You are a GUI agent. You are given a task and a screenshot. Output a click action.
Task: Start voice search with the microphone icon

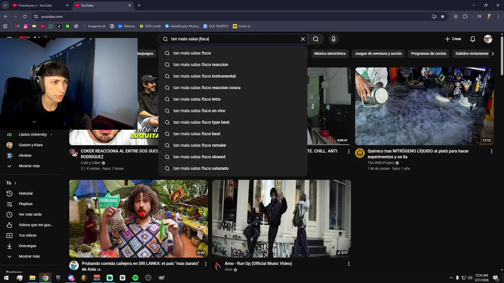[334, 39]
